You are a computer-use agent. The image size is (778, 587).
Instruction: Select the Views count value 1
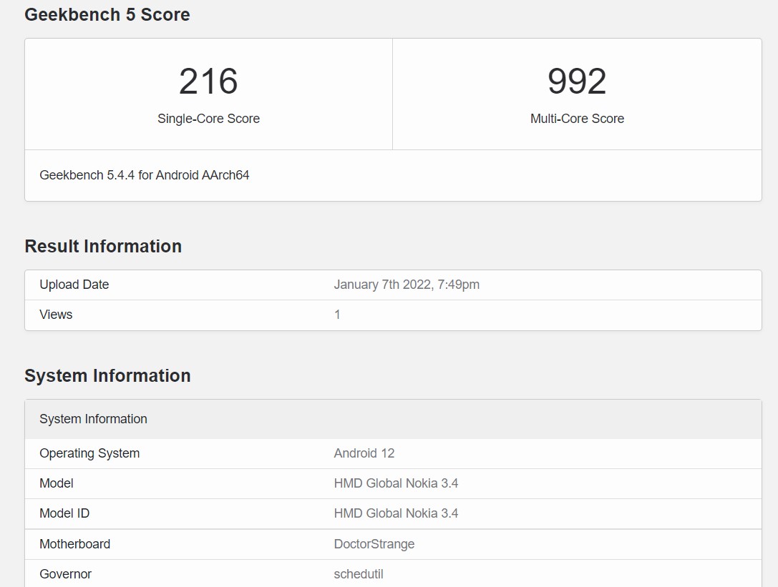point(337,315)
